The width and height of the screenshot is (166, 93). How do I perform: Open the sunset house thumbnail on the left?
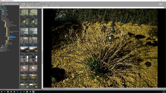point(24,50)
